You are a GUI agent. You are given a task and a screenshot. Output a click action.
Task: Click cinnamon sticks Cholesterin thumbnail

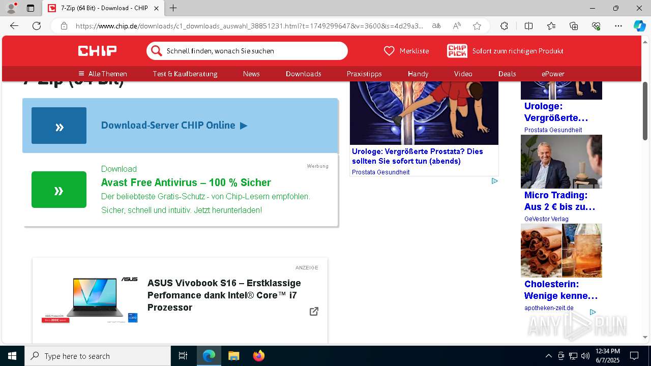click(561, 251)
